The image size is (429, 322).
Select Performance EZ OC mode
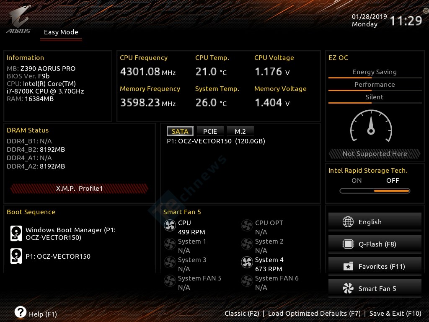coord(375,85)
